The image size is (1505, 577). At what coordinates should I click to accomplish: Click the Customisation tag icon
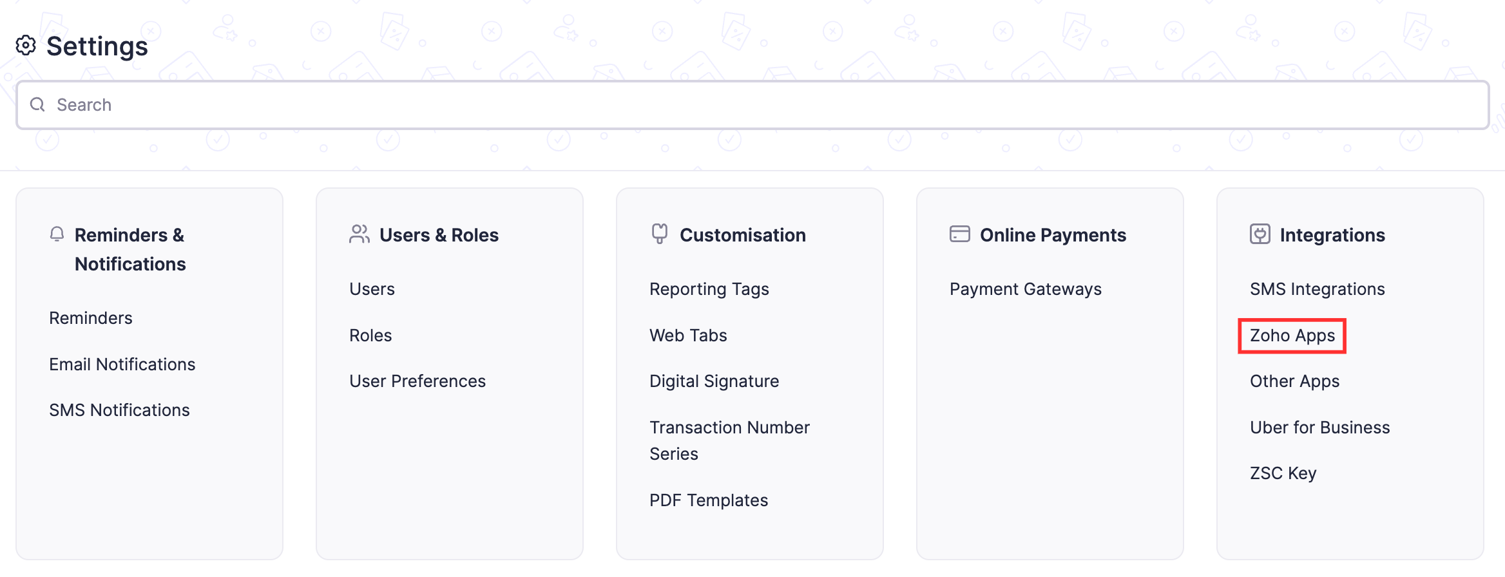pyautogui.click(x=659, y=234)
